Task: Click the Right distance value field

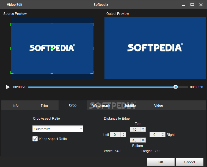Action: pos(155,135)
